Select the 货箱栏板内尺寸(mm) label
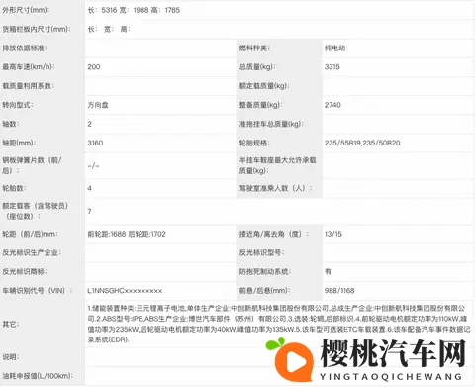475x387 pixels. [37, 29]
